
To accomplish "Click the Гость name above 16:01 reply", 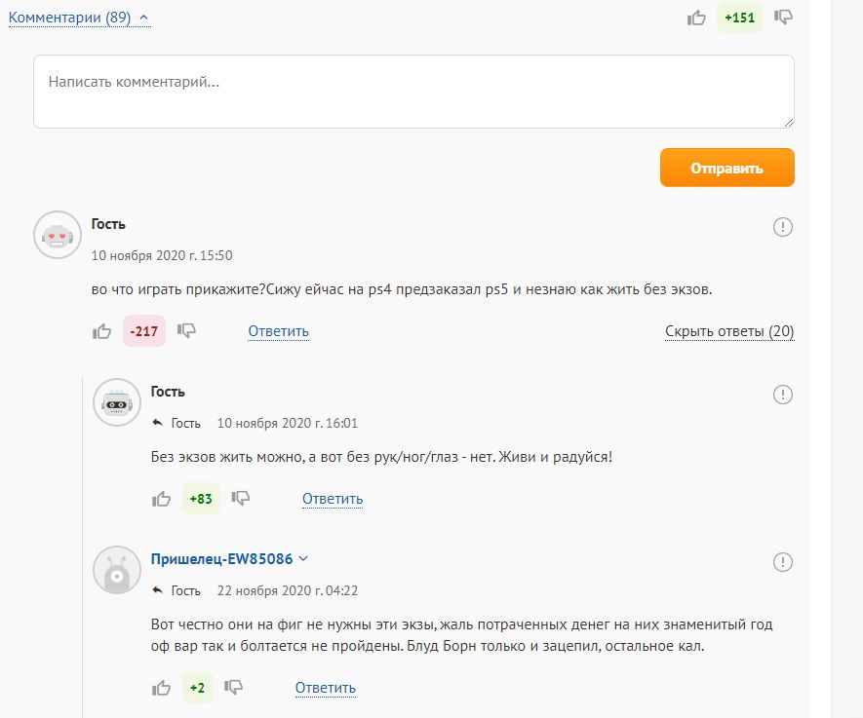I will tap(168, 392).
